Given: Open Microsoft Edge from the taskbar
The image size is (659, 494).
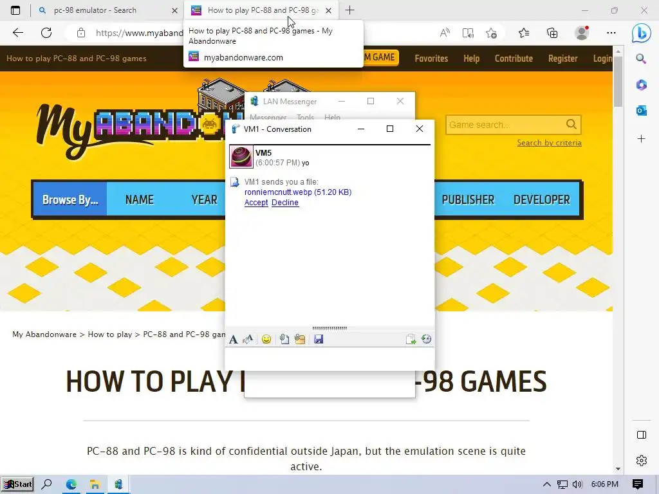Looking at the screenshot, I should 71,484.
